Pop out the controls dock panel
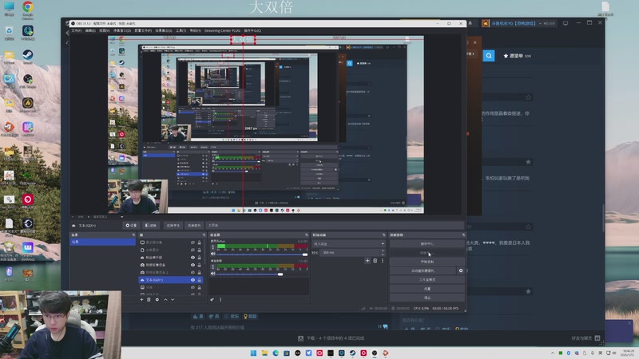The width and height of the screenshot is (639, 359). (463, 235)
